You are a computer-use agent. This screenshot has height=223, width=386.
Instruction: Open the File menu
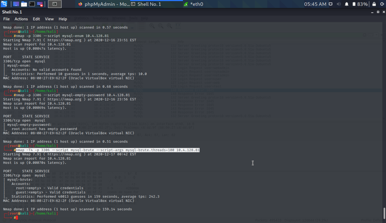click(x=6, y=19)
